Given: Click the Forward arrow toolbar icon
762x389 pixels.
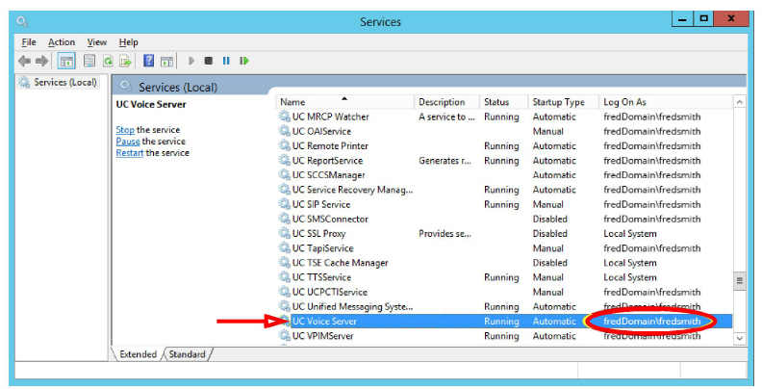Looking at the screenshot, I should [42, 61].
